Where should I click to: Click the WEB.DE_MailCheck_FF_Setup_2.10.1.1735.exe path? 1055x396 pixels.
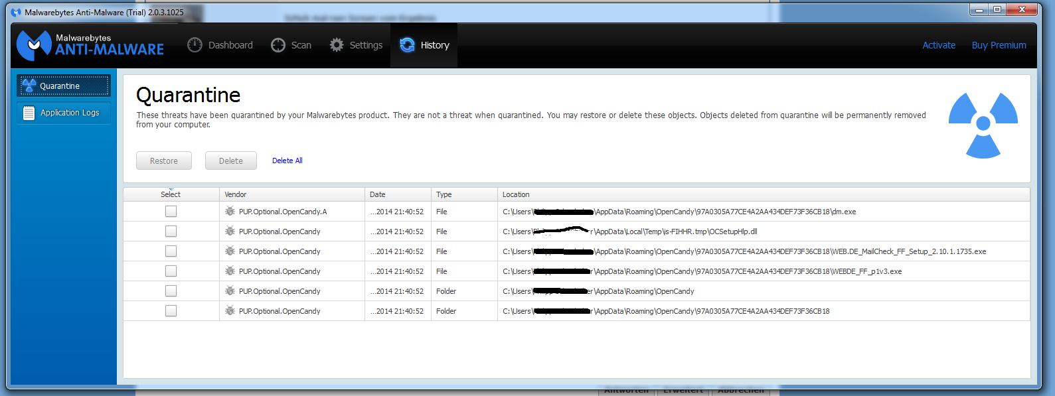pyautogui.click(x=744, y=251)
